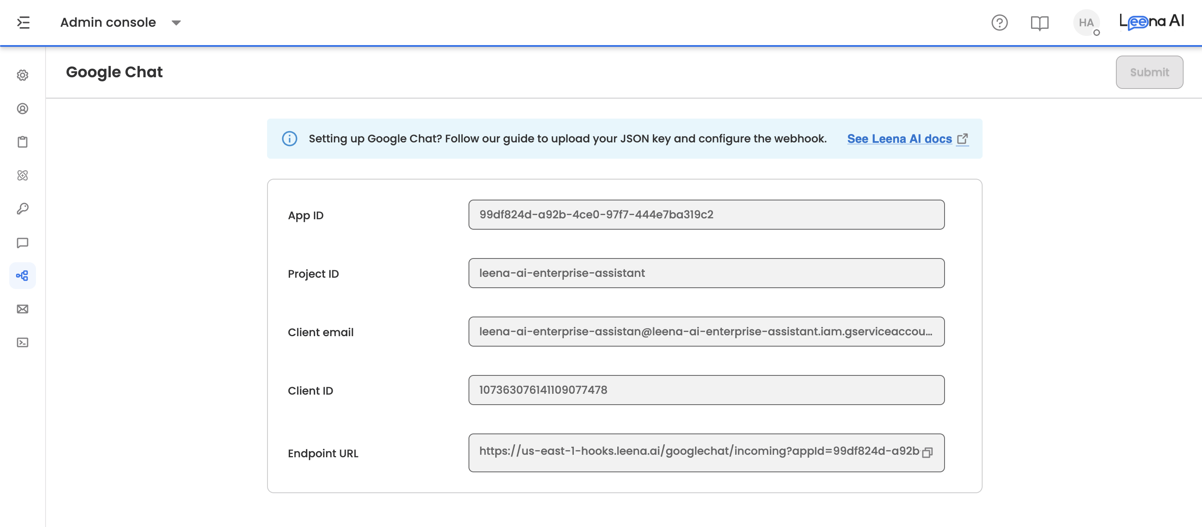Open the settings gear sidebar icon
The image size is (1202, 527).
point(23,75)
